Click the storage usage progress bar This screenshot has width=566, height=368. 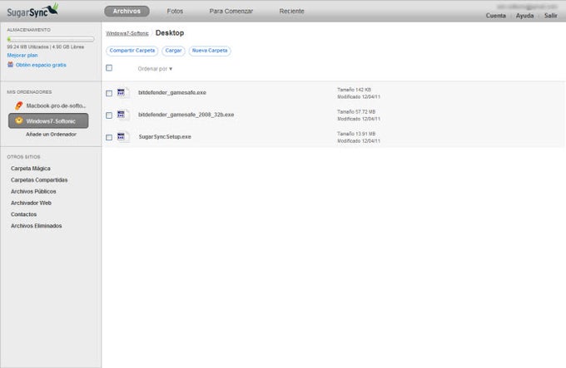[51, 39]
